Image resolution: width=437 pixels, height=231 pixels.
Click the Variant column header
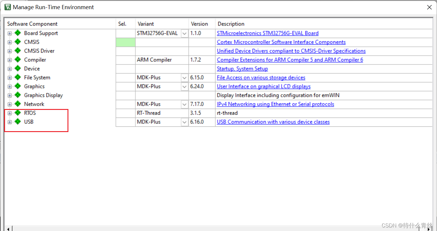point(162,24)
